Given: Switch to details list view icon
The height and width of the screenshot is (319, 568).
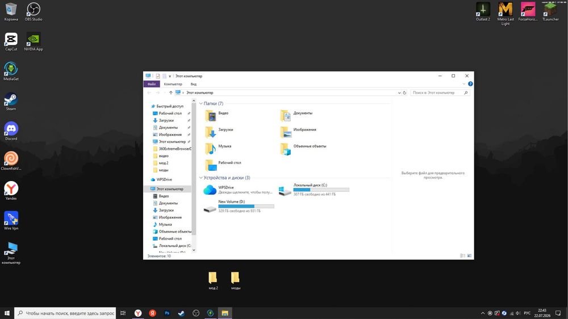Looking at the screenshot, I should tap(462, 255).
